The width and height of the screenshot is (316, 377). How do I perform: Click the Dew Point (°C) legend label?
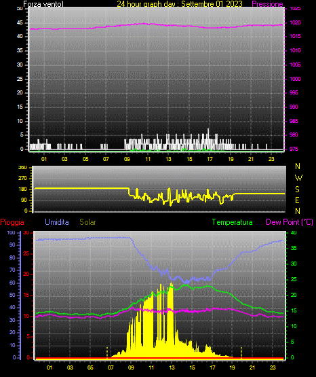[290, 222]
